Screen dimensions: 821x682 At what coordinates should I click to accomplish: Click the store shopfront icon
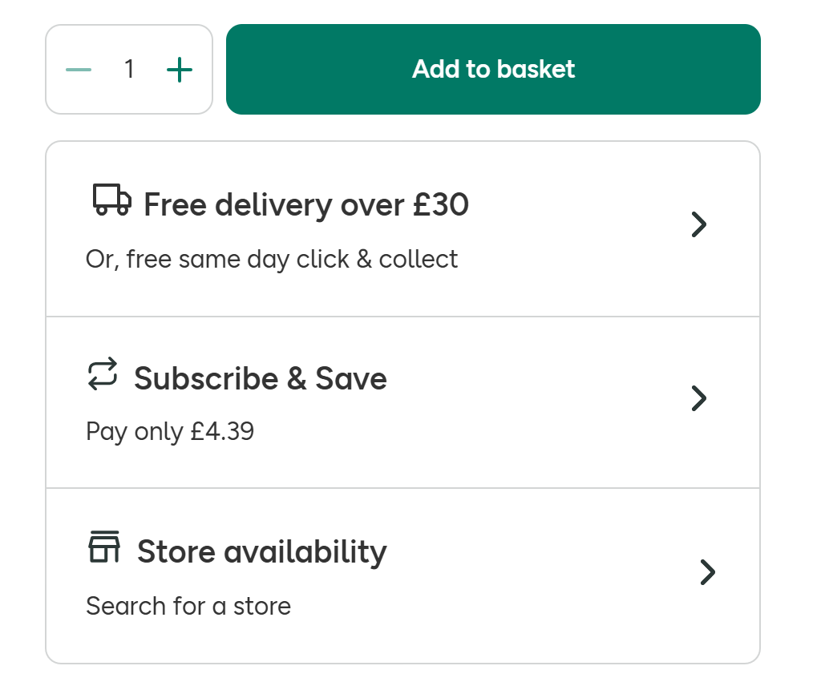click(x=104, y=547)
